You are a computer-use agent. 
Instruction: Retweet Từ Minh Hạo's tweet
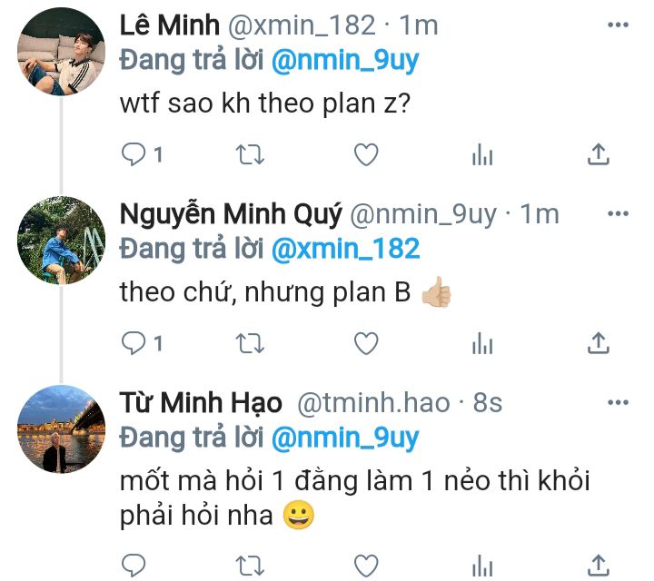[250, 563]
